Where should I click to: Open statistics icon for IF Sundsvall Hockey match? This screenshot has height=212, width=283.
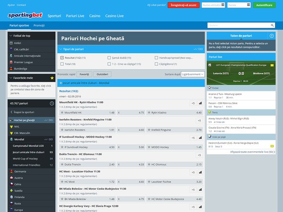click(200, 138)
